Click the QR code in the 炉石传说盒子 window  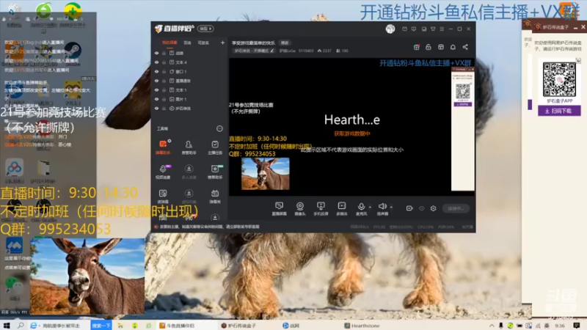tap(559, 79)
